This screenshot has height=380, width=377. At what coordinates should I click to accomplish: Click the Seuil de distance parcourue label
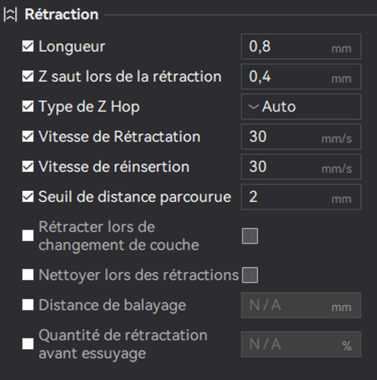click(x=134, y=197)
